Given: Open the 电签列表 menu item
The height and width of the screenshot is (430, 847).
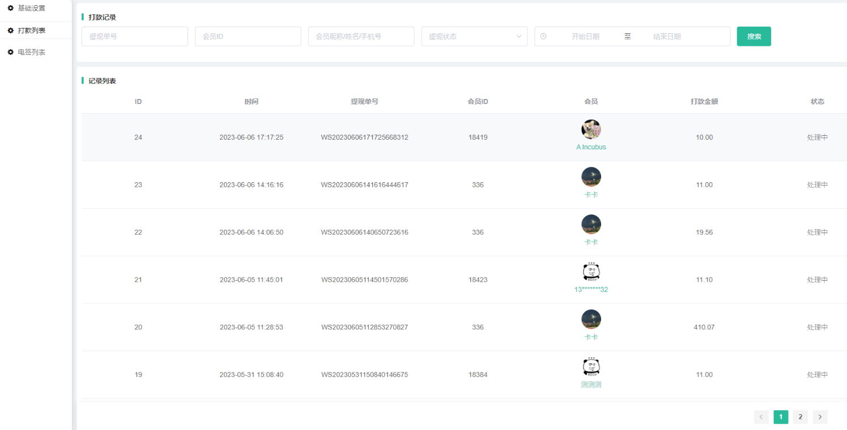Looking at the screenshot, I should coord(32,52).
